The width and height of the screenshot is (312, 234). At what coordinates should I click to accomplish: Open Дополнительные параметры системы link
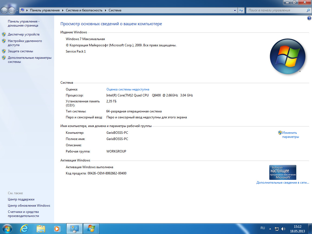[30, 60]
